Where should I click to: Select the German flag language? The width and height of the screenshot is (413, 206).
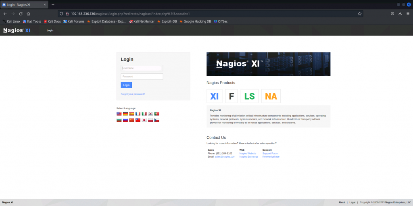coord(125,114)
